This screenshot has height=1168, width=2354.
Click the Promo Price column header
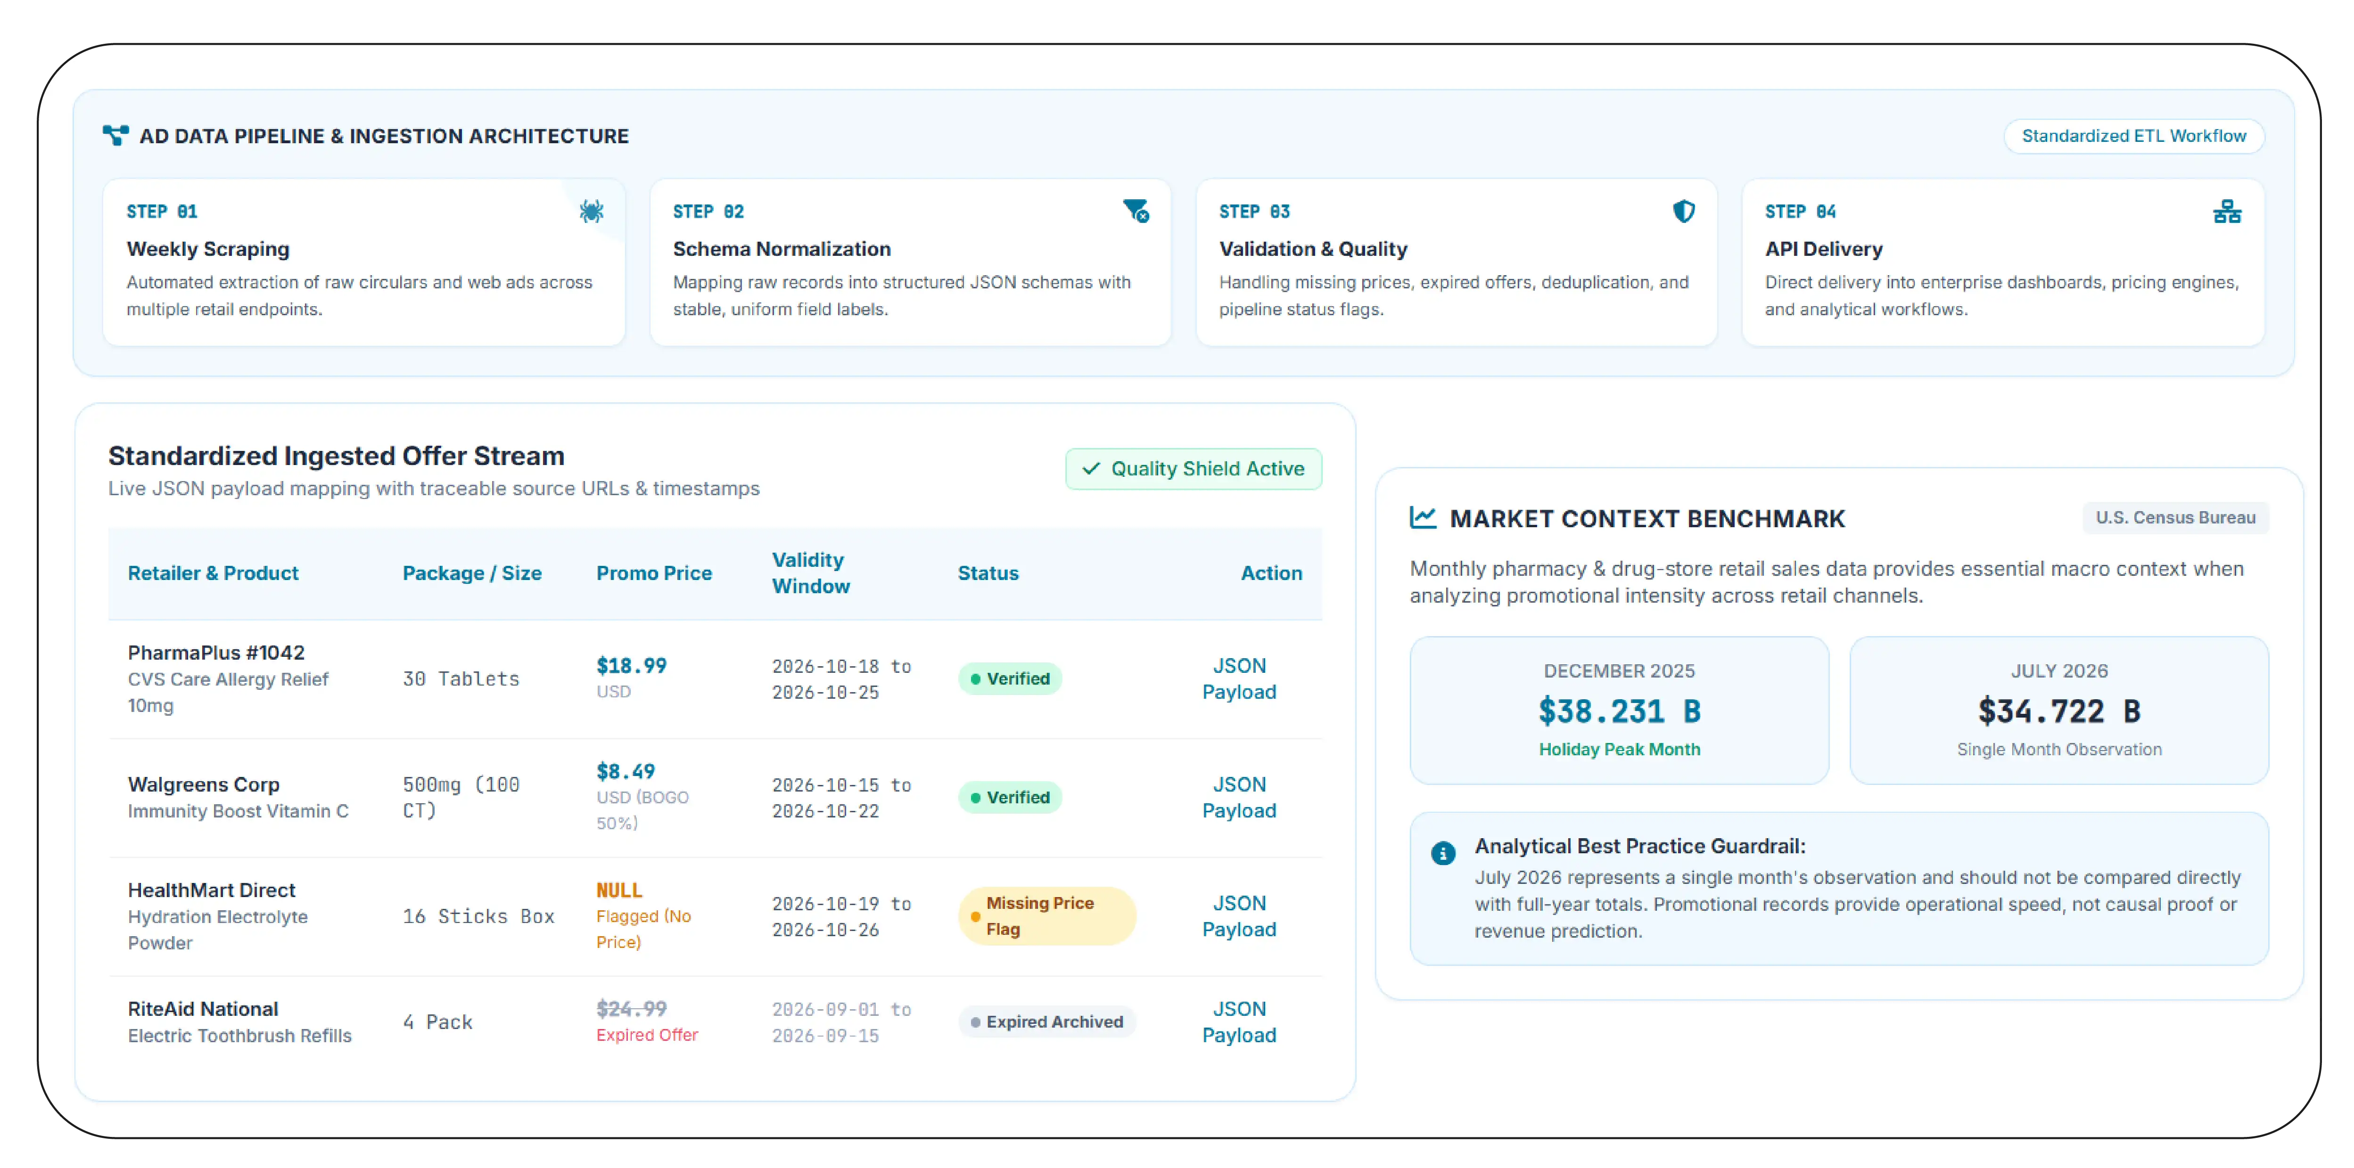coord(653,572)
